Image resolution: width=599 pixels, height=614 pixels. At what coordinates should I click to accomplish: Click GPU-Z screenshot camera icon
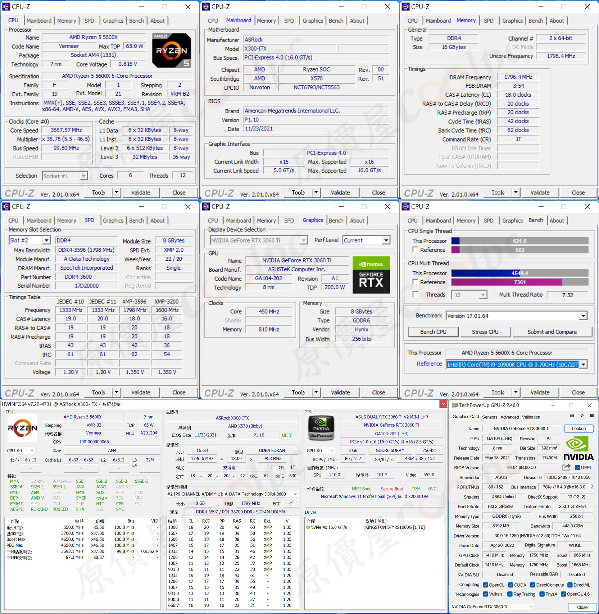[x=572, y=416]
